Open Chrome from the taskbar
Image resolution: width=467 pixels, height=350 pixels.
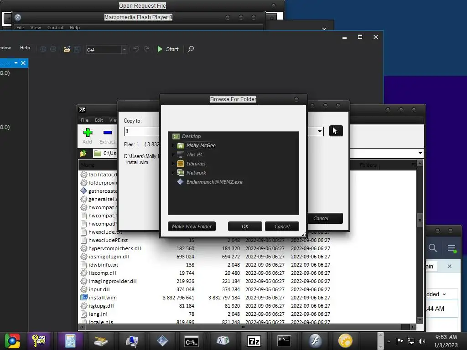click(12, 341)
